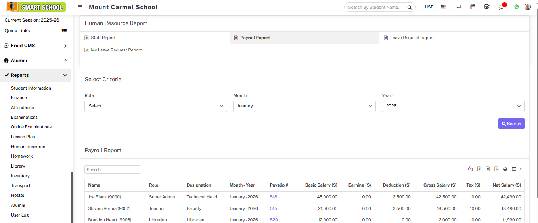Export payroll report to PDF
Screen dimensions: 538x223
[x=496, y=169]
